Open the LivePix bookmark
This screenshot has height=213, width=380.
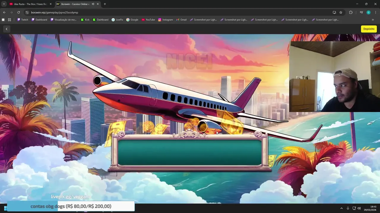pos(117,20)
